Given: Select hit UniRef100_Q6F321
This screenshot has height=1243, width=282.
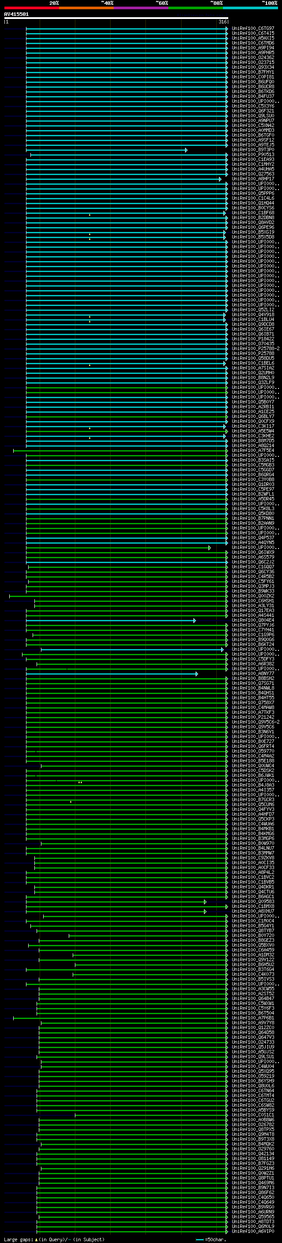Looking at the screenshot, I should [x=252, y=111].
